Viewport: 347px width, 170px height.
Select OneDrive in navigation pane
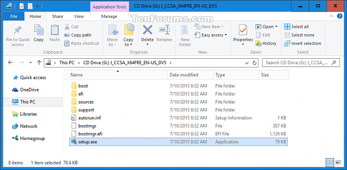click(x=30, y=90)
